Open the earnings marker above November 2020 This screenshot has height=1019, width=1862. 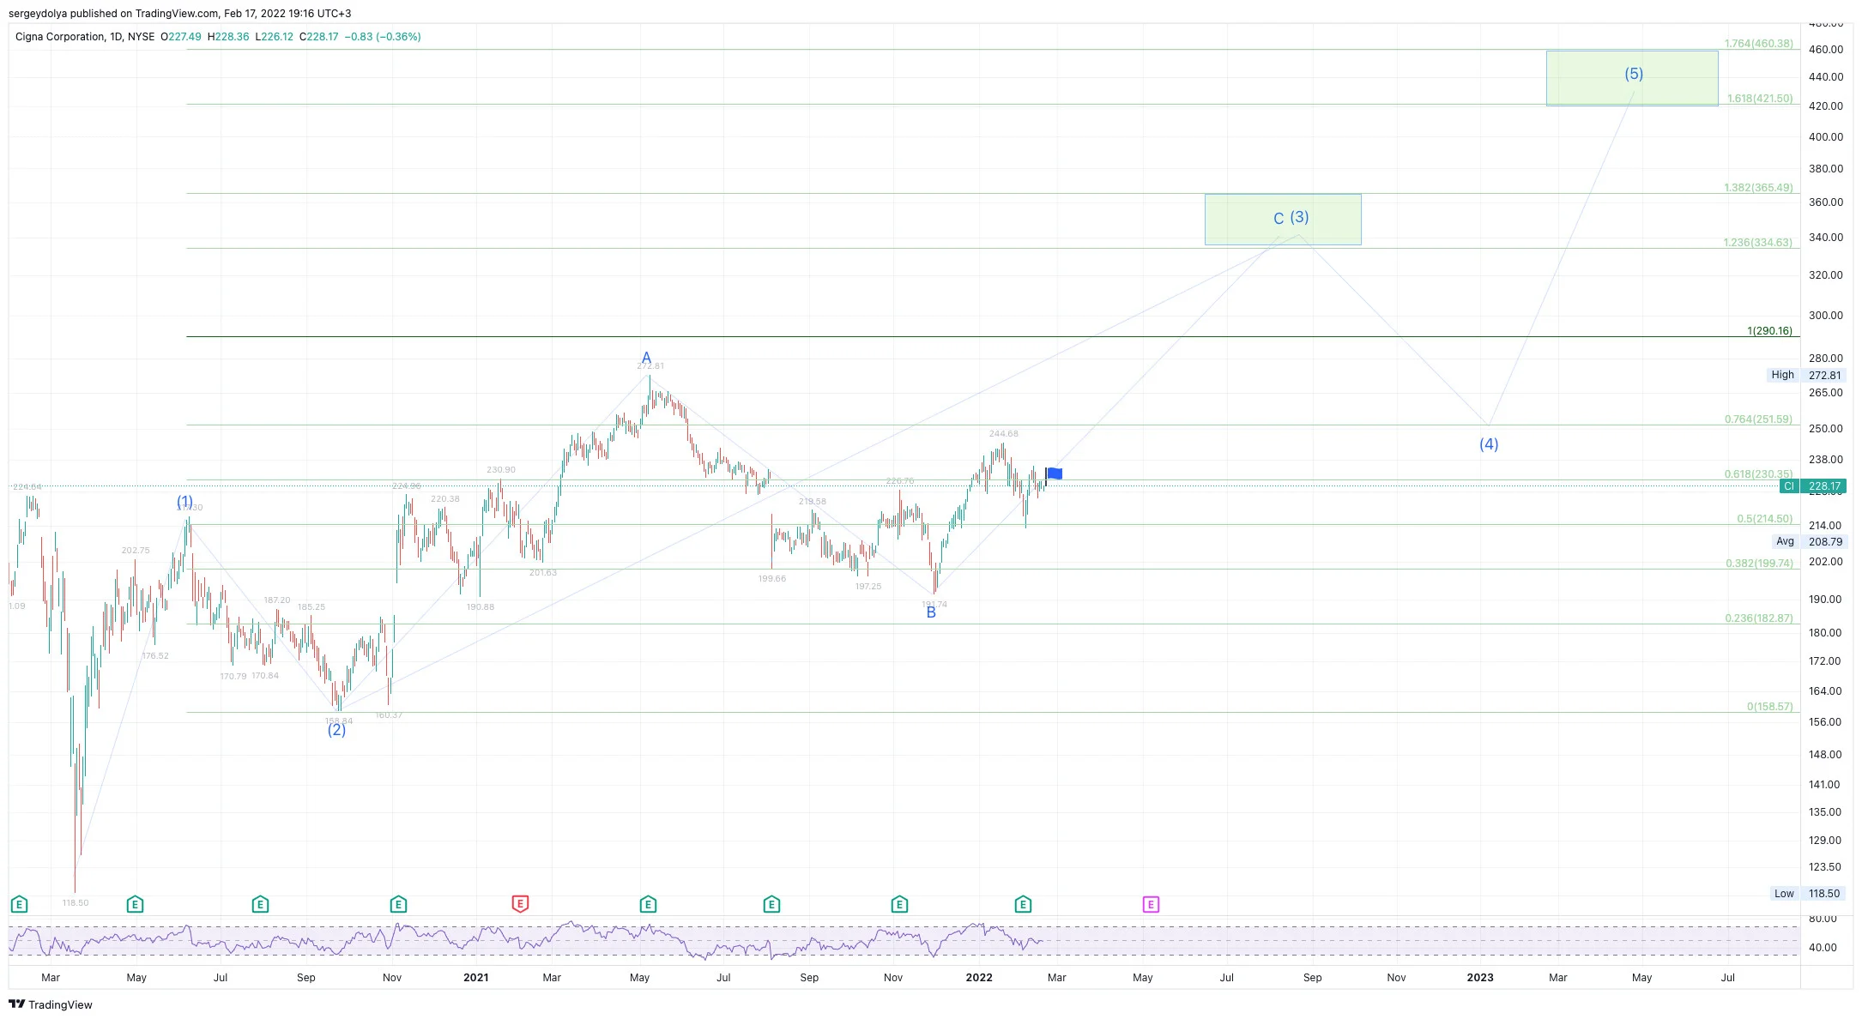(398, 904)
